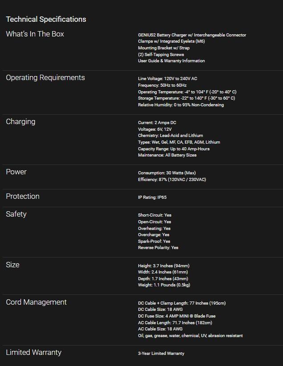Click the Technical Specifications heading
Image resolution: width=283 pixels, height=366 pixels.
(x=46, y=19)
